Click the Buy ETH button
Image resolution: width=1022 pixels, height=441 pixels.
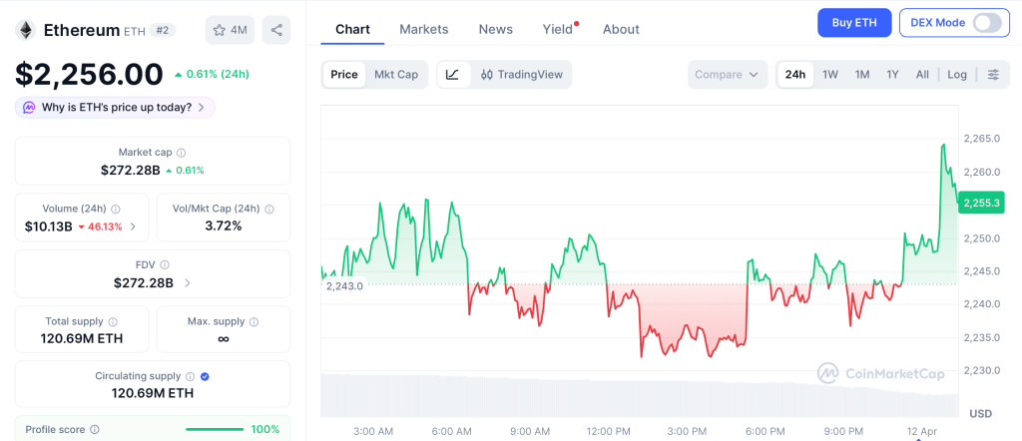(853, 23)
